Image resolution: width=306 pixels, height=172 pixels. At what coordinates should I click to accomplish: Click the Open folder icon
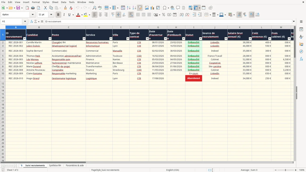10,8
